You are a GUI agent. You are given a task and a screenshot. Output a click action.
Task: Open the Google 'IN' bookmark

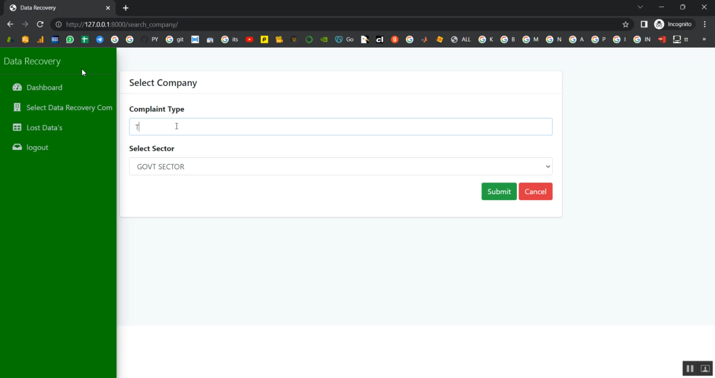(642, 40)
